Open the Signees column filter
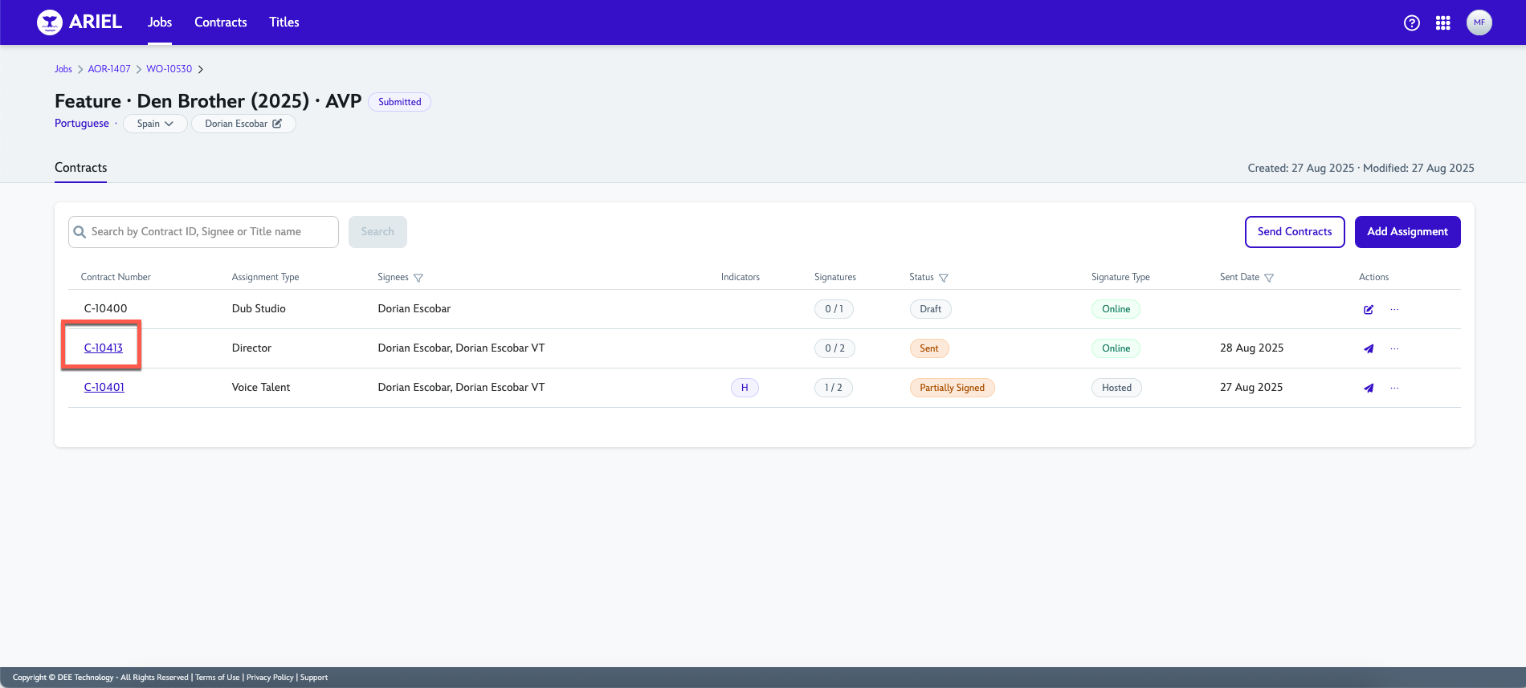 (418, 278)
